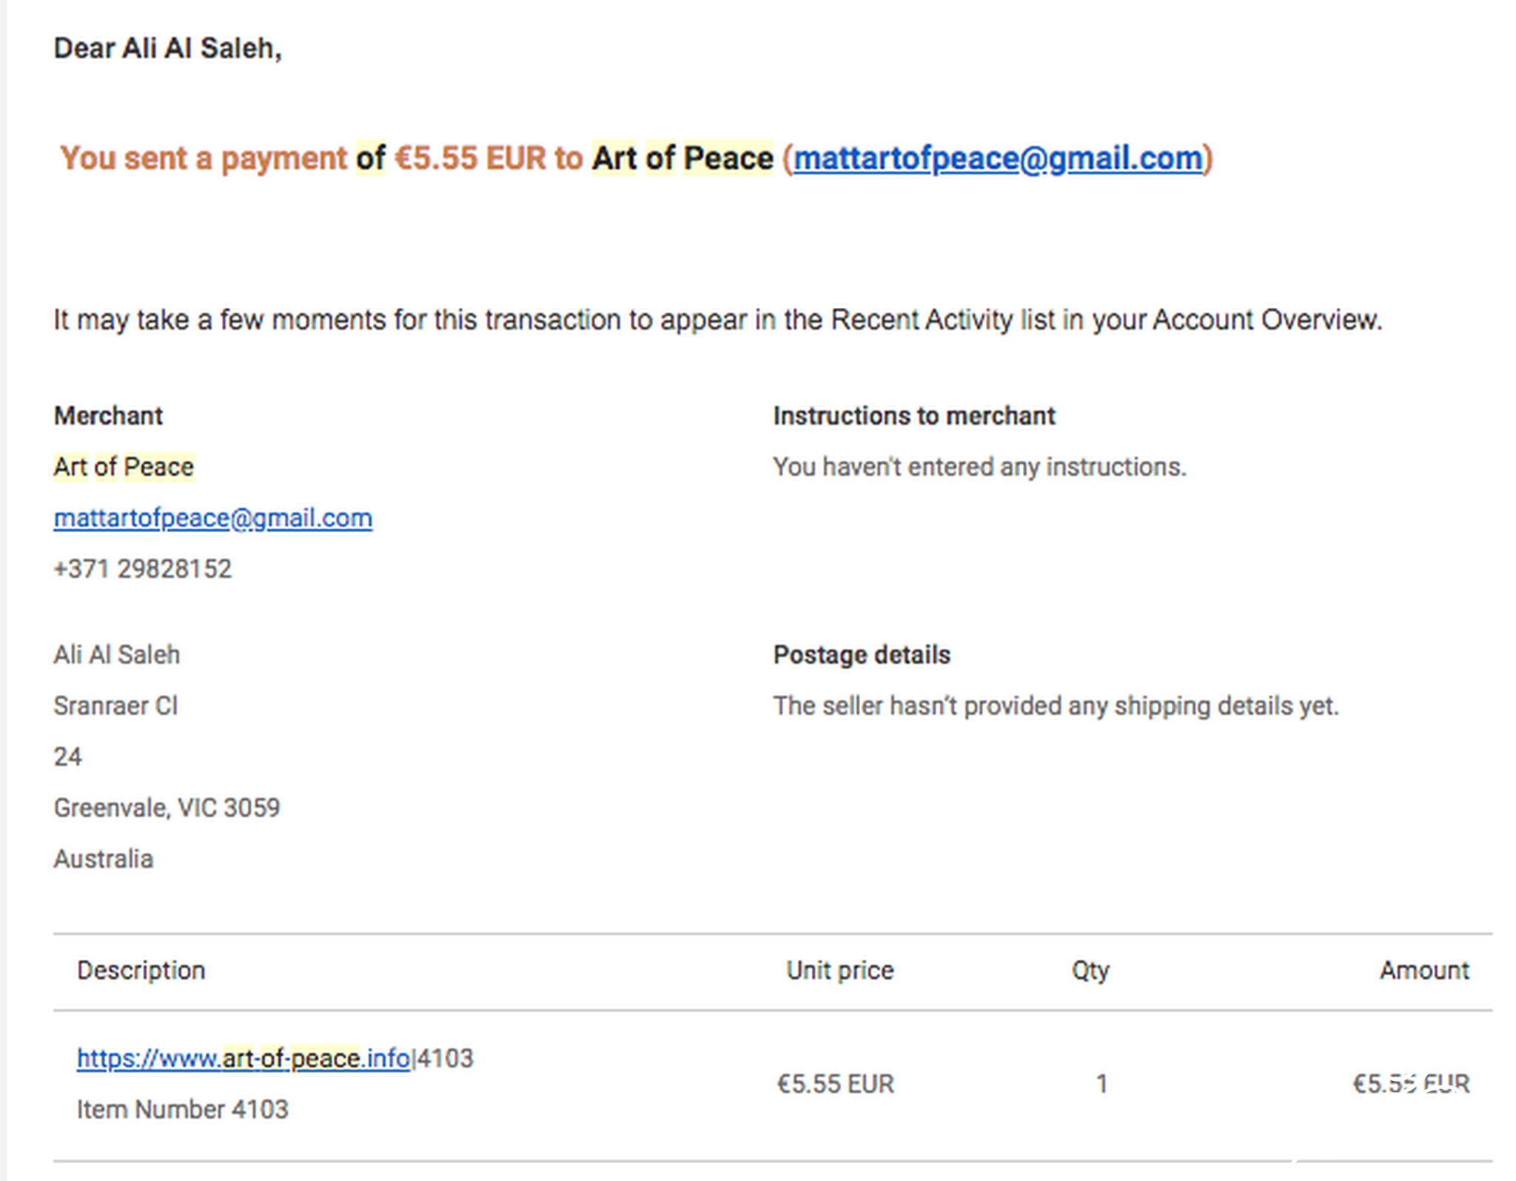Click the €5.55 EUR unit price value
Image resolution: width=1516 pixels, height=1181 pixels.
click(835, 1084)
